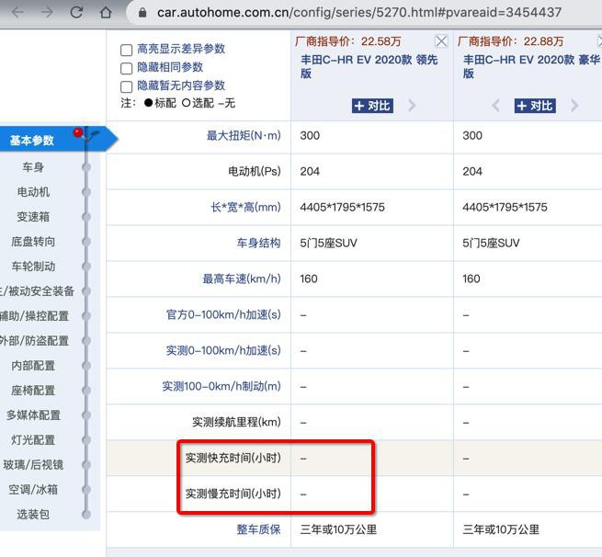Click the 领先版 price 22.58万

pyautogui.click(x=381, y=41)
